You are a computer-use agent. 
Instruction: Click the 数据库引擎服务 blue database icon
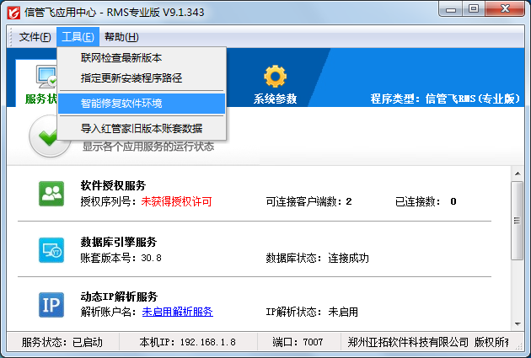(x=51, y=249)
